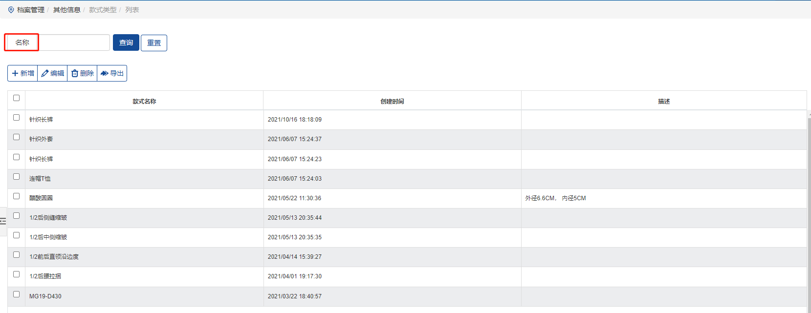Click the trash icon for 删除

(x=75, y=73)
